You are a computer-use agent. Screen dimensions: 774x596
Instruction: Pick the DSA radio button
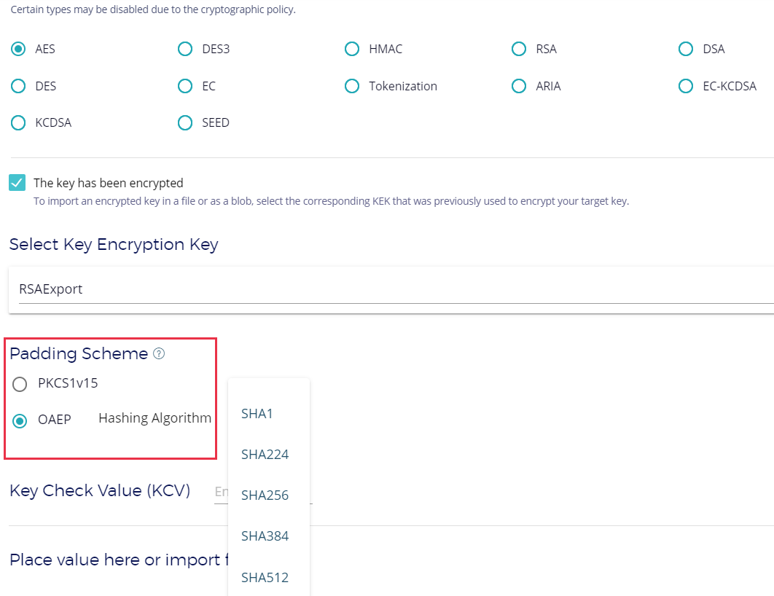pyautogui.click(x=686, y=50)
